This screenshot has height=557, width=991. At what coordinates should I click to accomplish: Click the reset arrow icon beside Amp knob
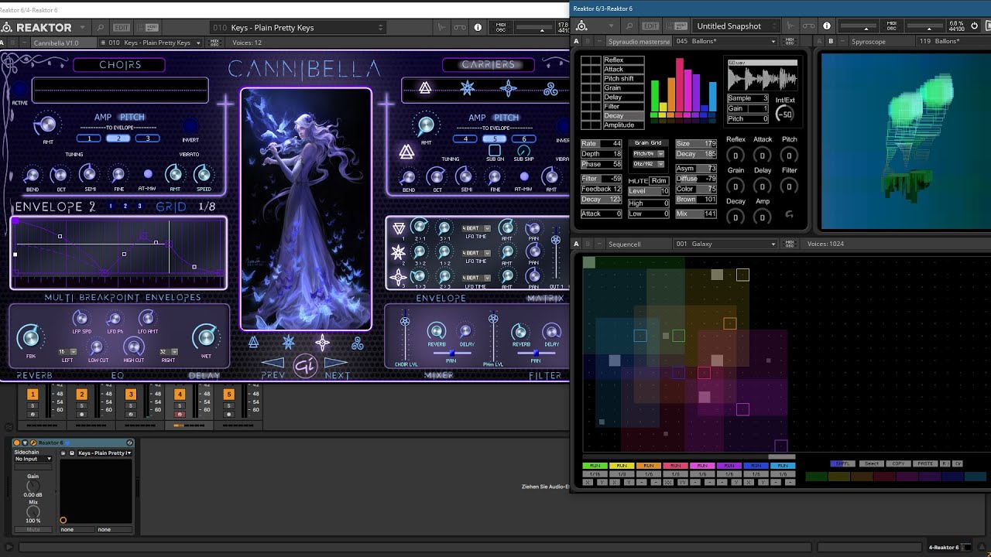click(x=790, y=215)
